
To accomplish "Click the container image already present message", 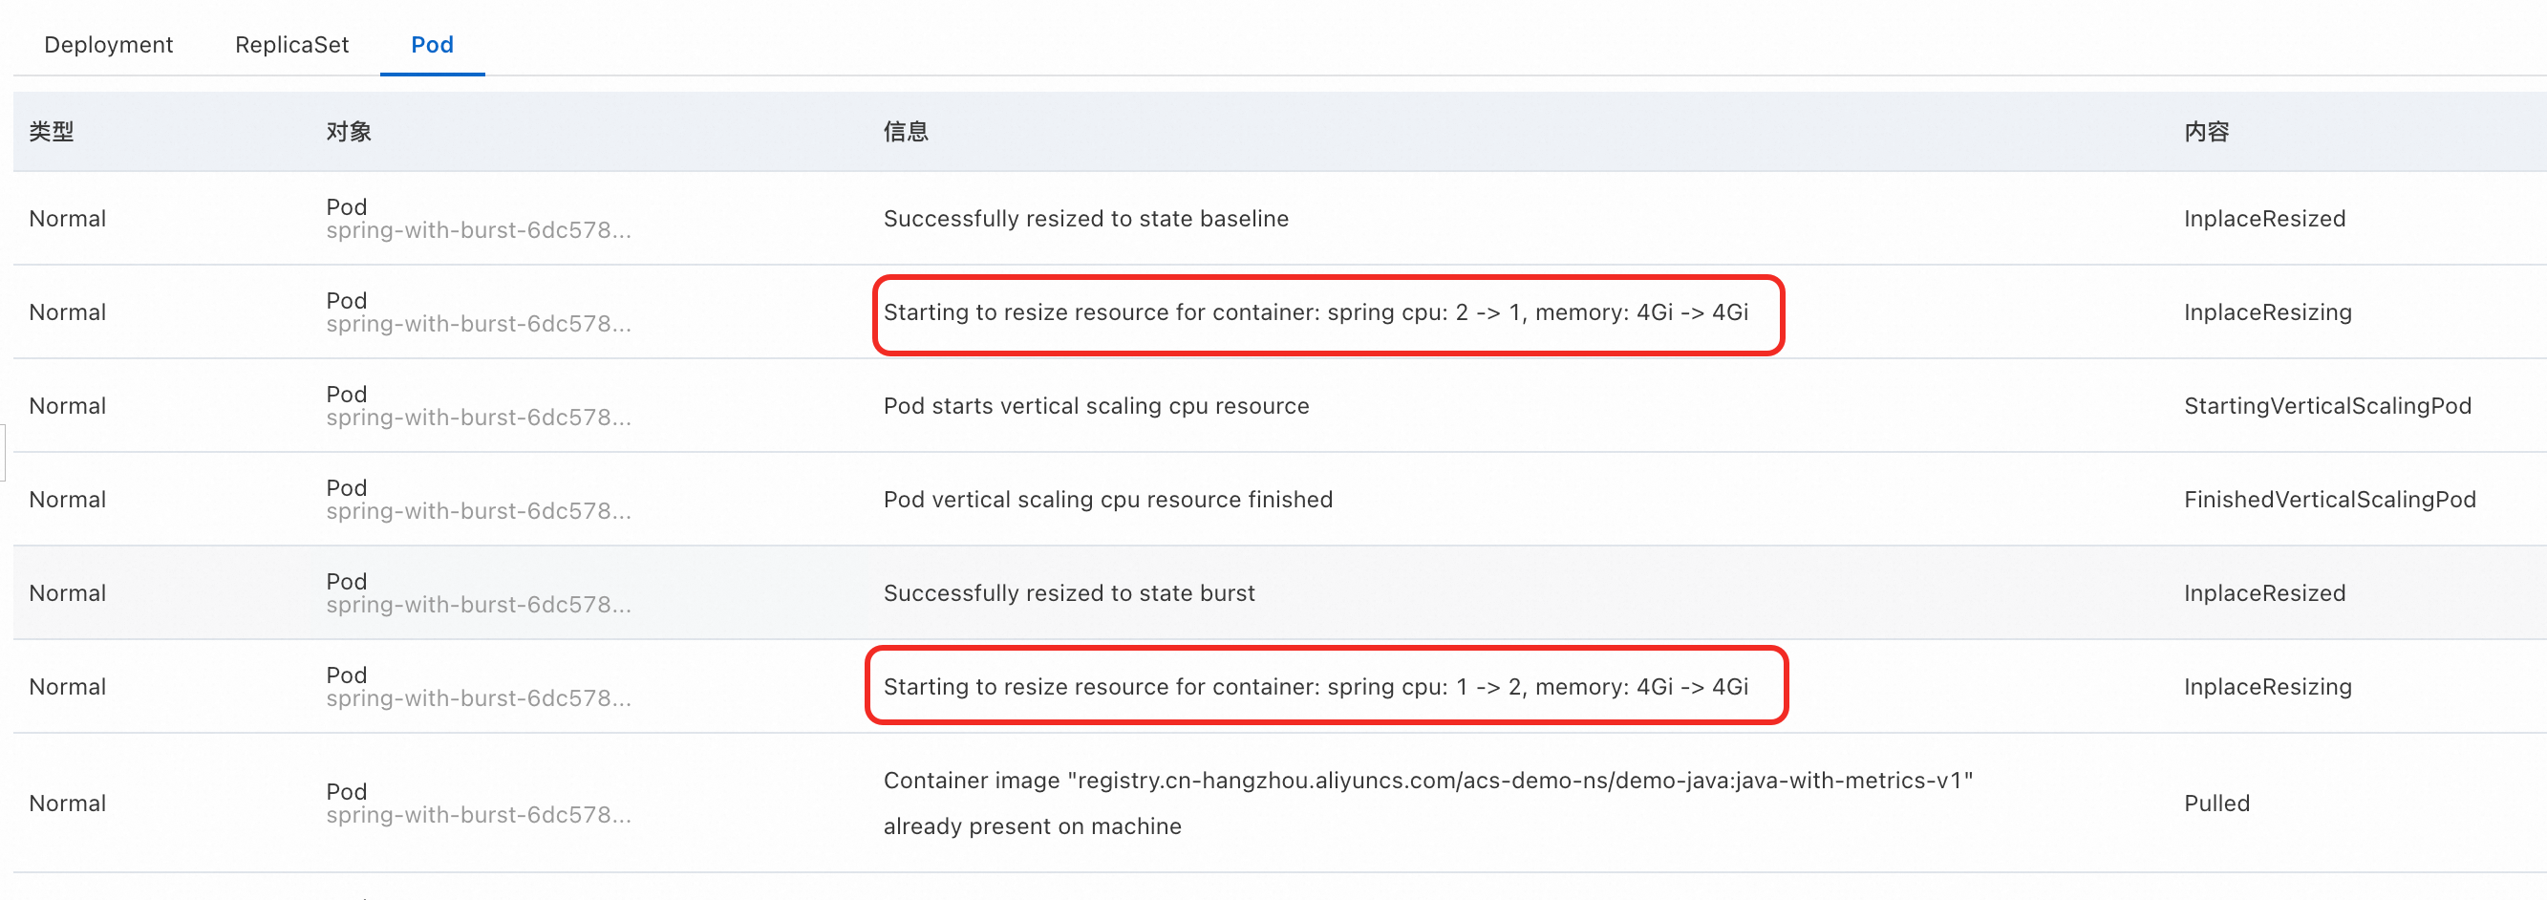I will coord(1426,803).
